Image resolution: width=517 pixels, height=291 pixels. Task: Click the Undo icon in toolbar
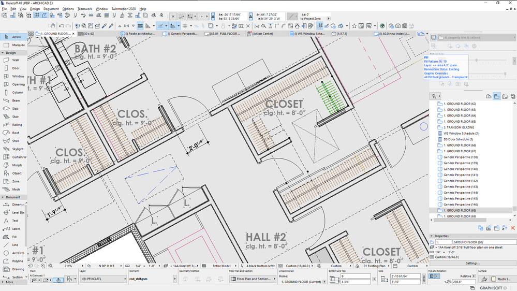click(x=62, y=26)
